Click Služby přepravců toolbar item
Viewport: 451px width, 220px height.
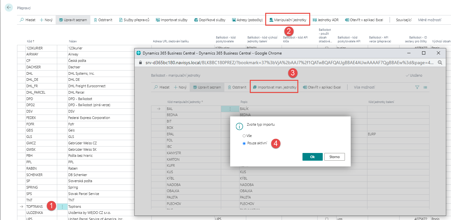(x=134, y=20)
